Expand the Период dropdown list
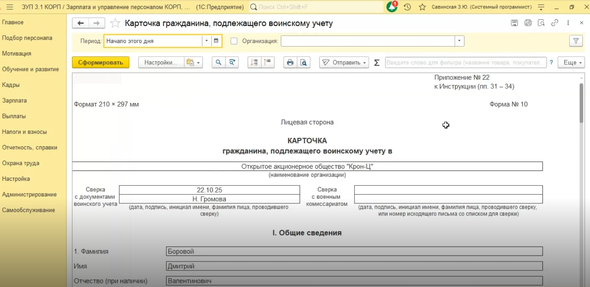The width and height of the screenshot is (590, 287). pyautogui.click(x=207, y=41)
